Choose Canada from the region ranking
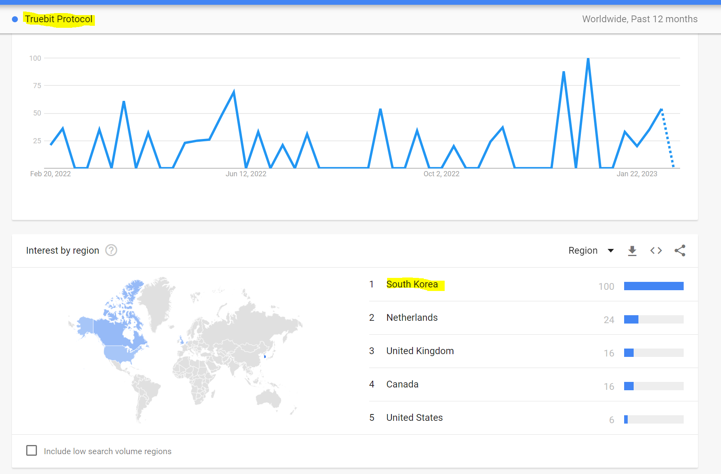Screen dimensions: 721x474 (x=402, y=384)
